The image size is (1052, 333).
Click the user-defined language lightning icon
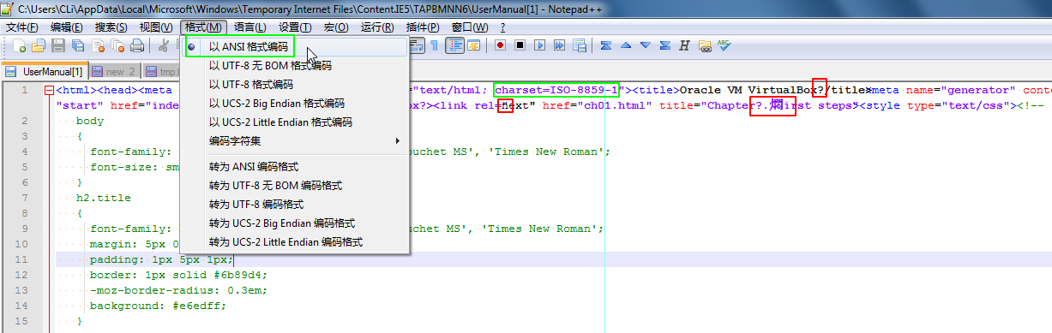(474, 45)
